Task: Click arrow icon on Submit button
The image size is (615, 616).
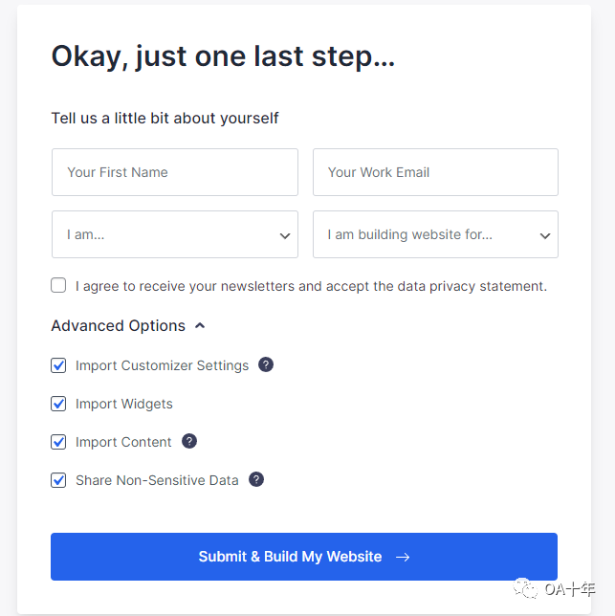Action: [x=403, y=557]
